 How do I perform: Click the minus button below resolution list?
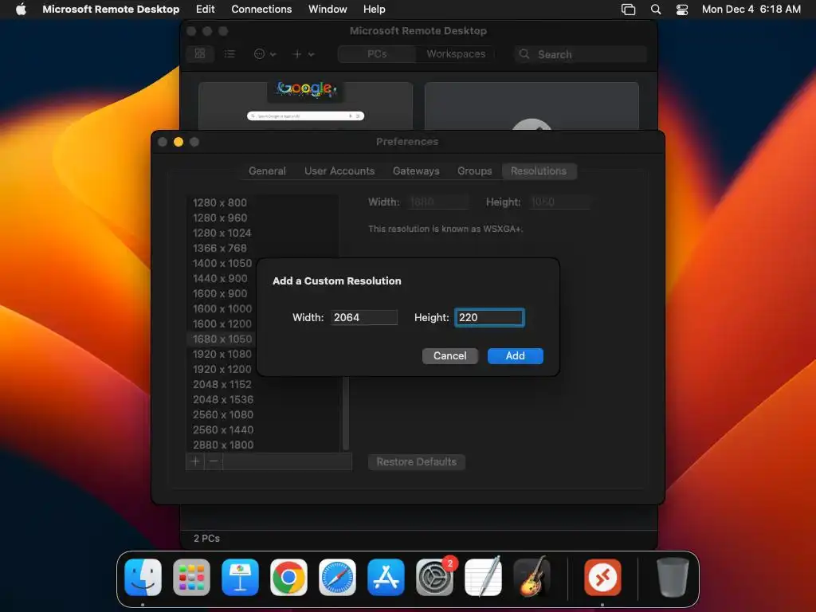(214, 461)
